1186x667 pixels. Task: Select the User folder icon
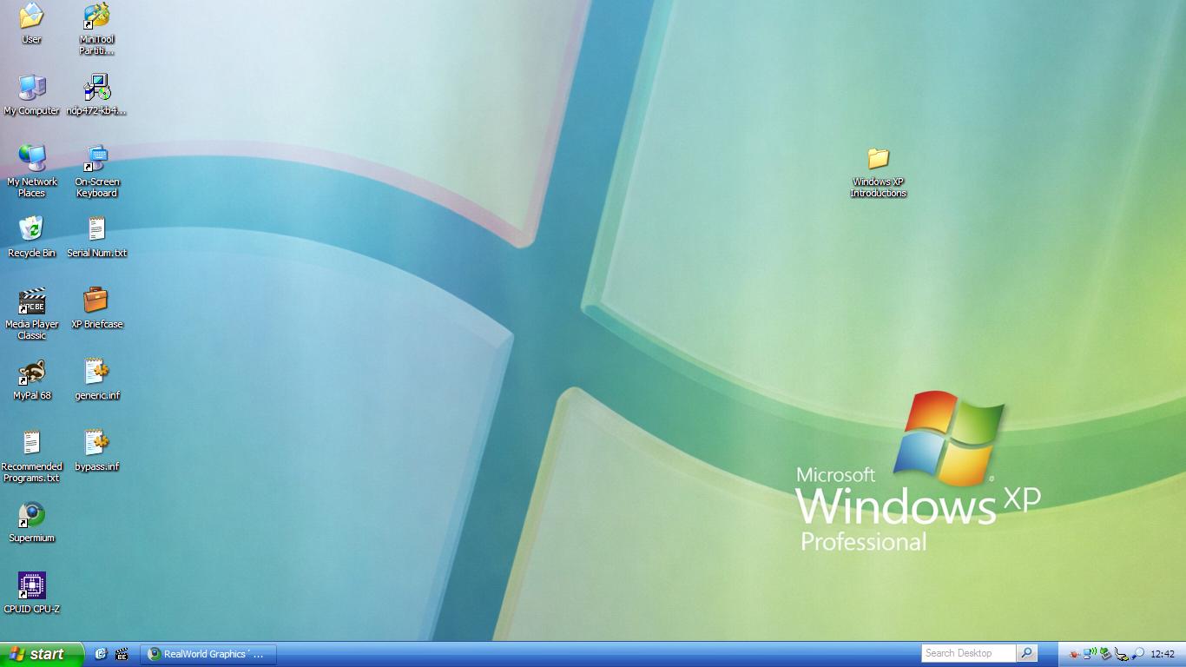pyautogui.click(x=31, y=15)
